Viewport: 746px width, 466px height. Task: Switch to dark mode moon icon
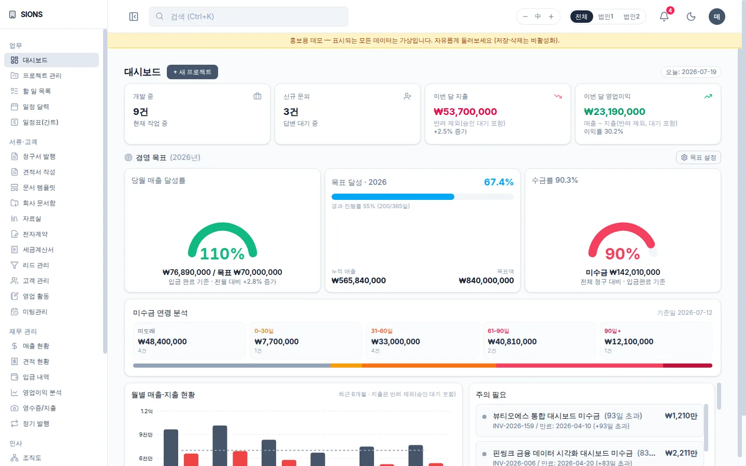[691, 17]
